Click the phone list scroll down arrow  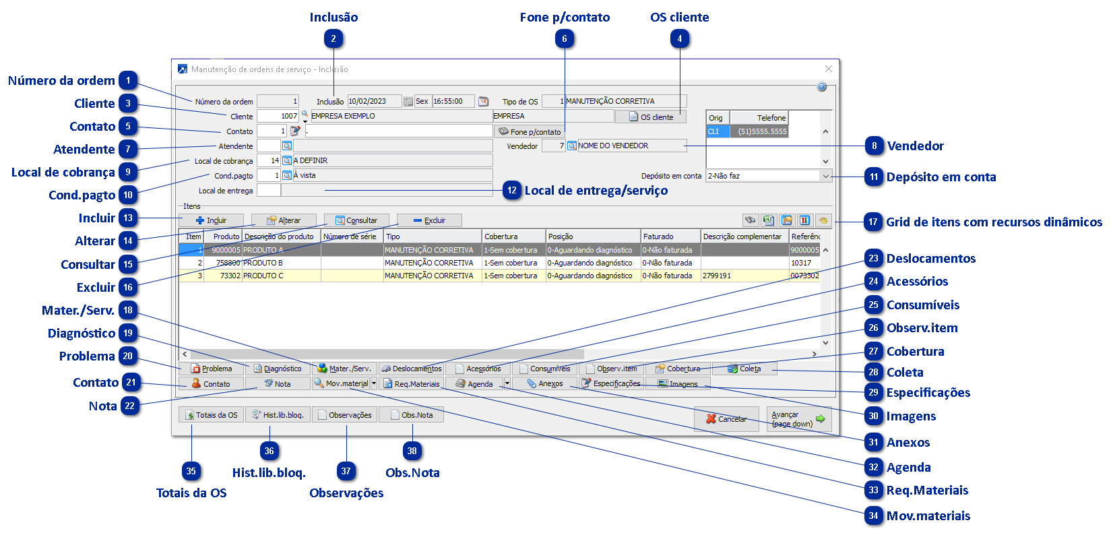[826, 161]
